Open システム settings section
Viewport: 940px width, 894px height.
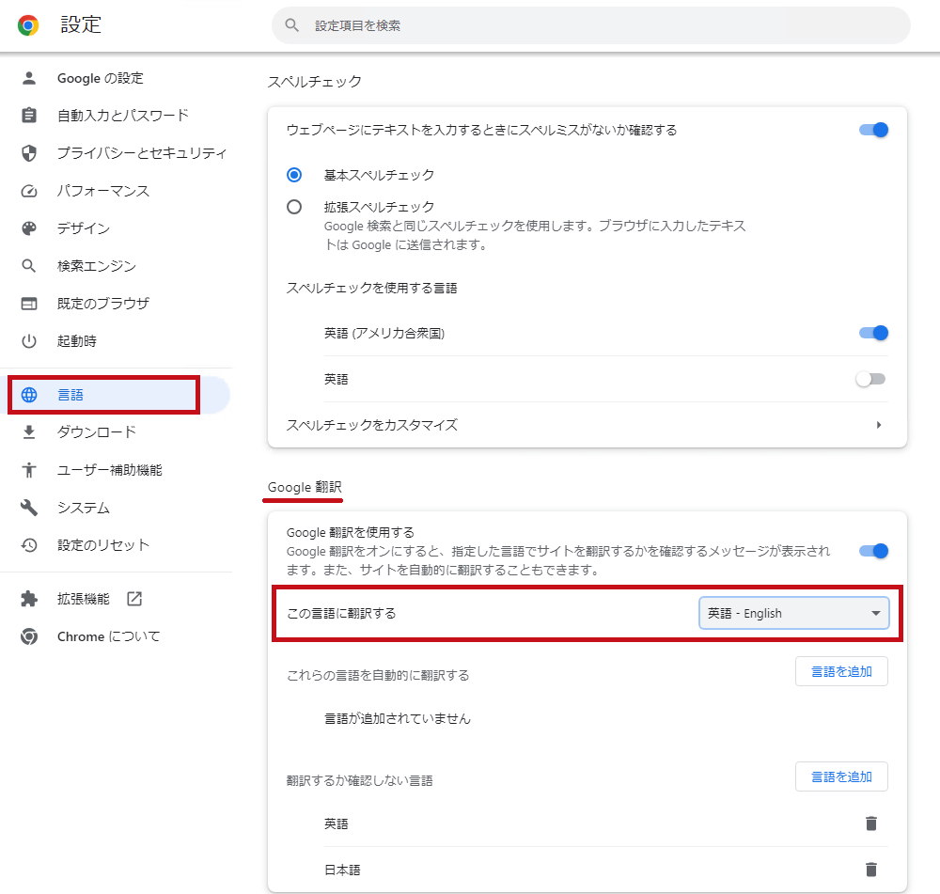click(84, 508)
